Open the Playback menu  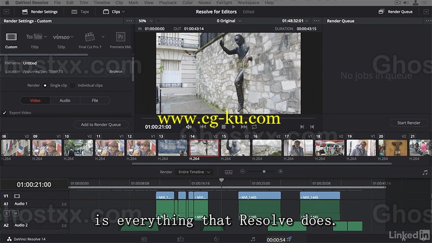click(168, 3)
